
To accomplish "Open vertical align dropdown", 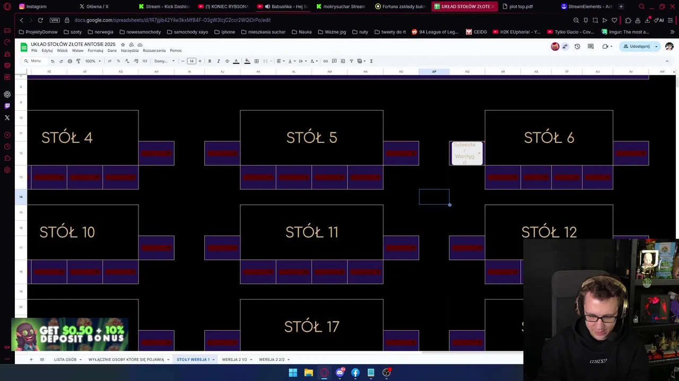I will click(x=292, y=61).
